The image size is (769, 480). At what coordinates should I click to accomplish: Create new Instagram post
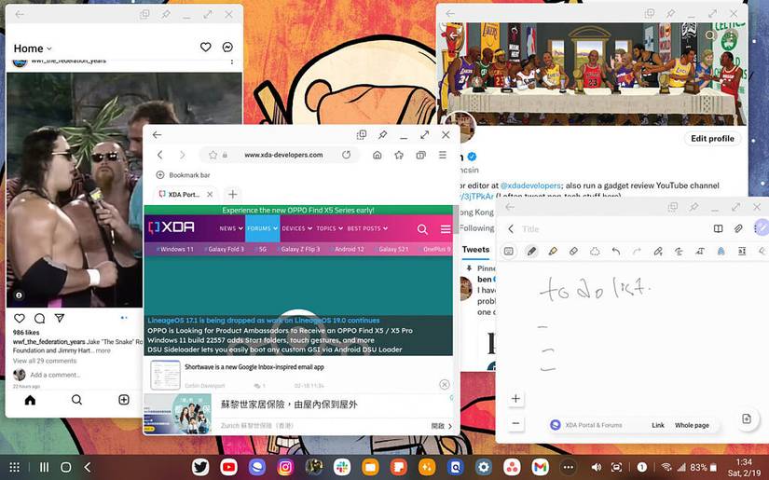(x=124, y=400)
